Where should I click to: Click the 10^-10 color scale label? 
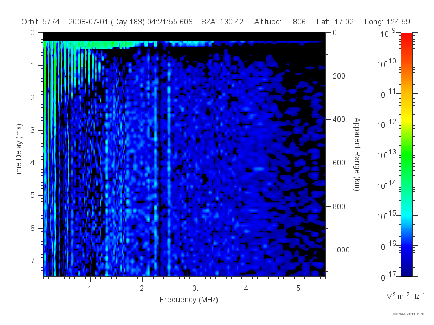tap(386, 63)
